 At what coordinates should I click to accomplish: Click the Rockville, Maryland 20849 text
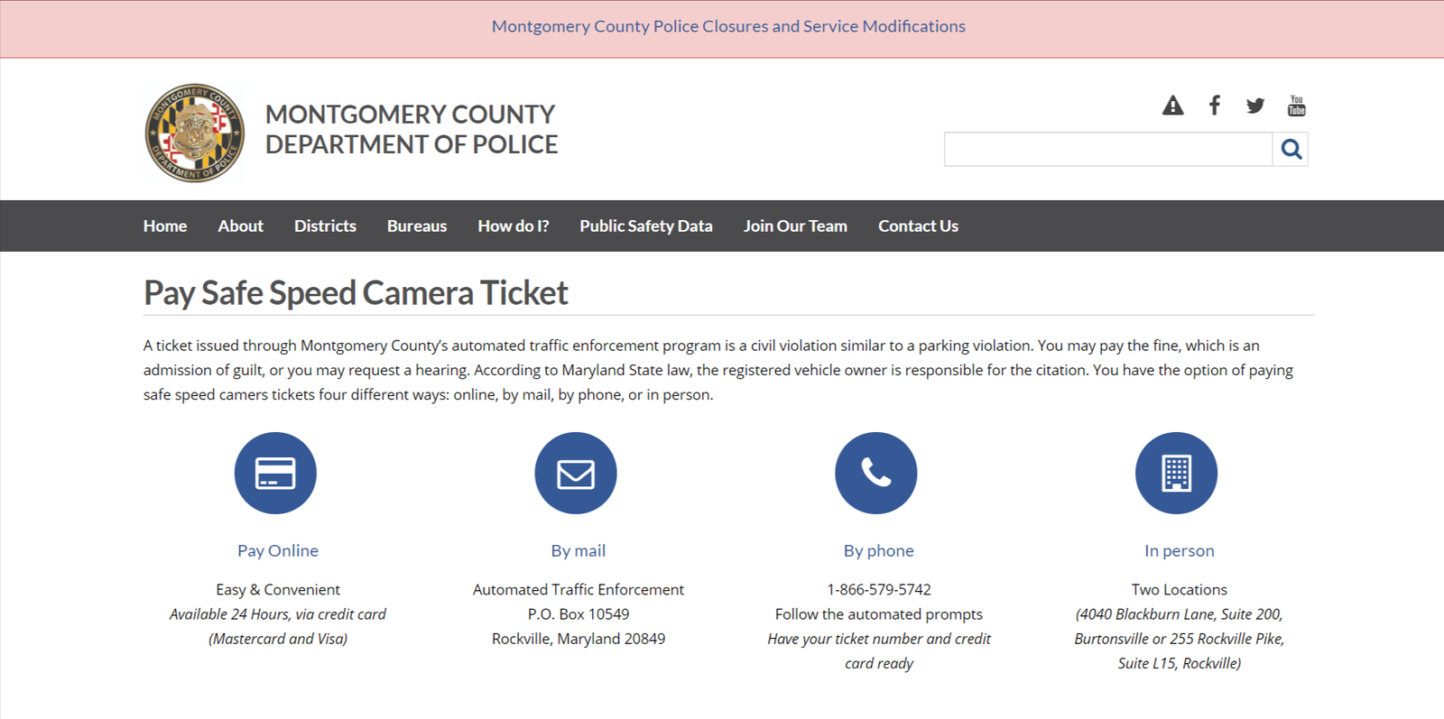pos(579,638)
